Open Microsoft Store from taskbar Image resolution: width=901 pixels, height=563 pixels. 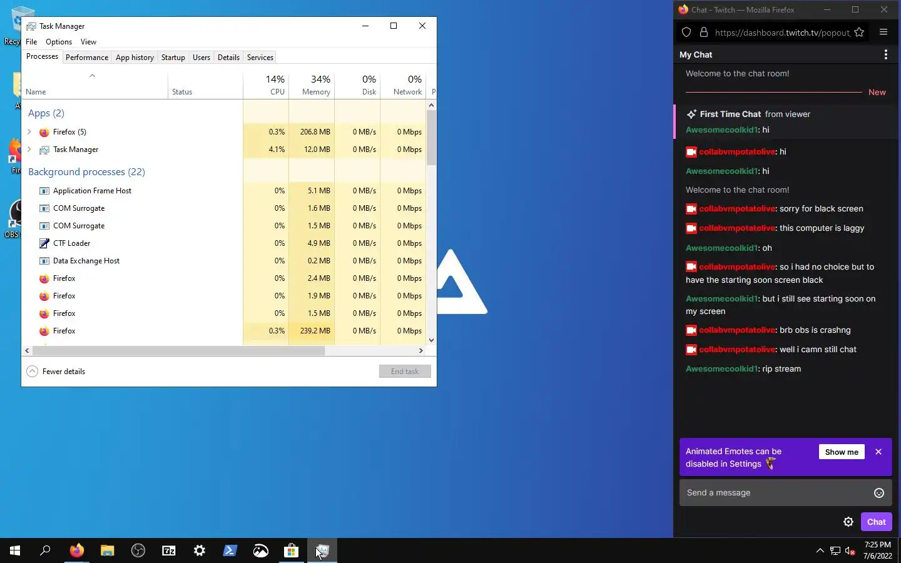(x=292, y=550)
